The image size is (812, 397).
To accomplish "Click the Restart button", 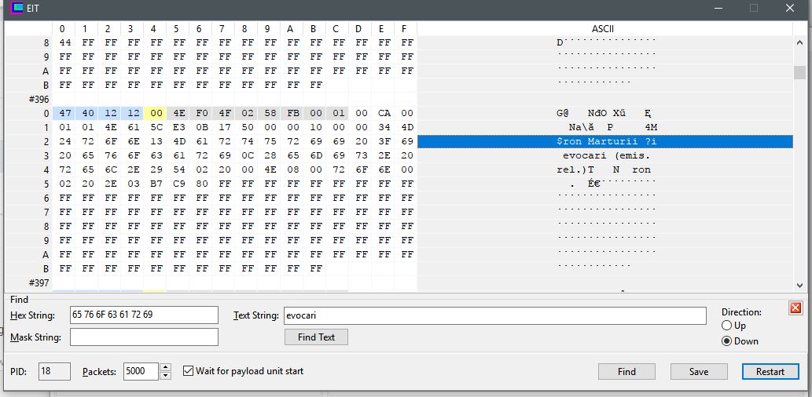I will [x=770, y=371].
